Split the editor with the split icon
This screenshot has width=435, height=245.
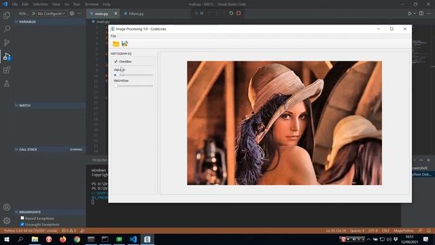(421, 14)
